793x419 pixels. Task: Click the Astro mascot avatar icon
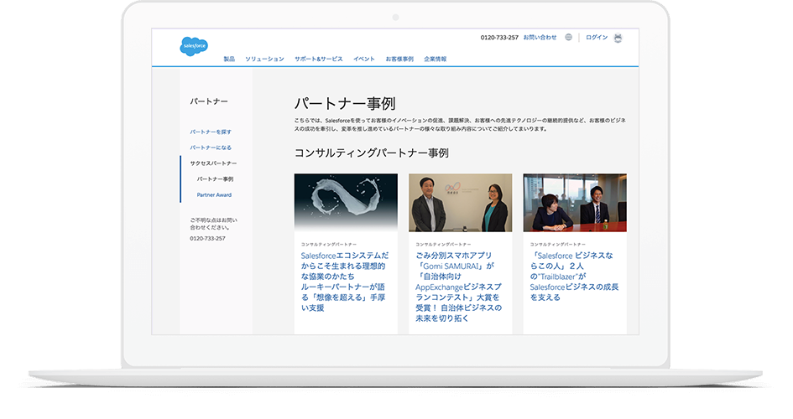[x=618, y=38]
